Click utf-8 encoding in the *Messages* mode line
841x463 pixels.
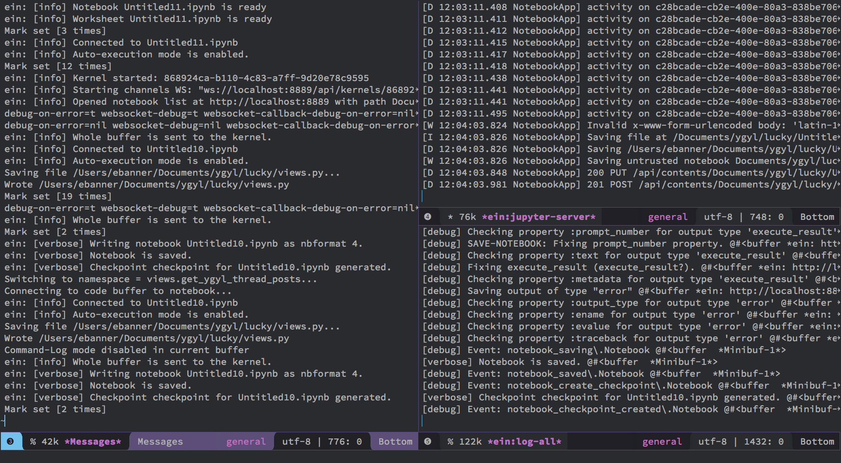(296, 442)
